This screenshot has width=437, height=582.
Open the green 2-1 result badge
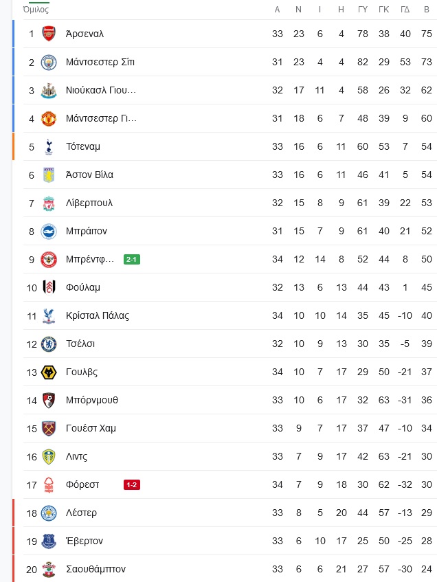[x=132, y=260]
